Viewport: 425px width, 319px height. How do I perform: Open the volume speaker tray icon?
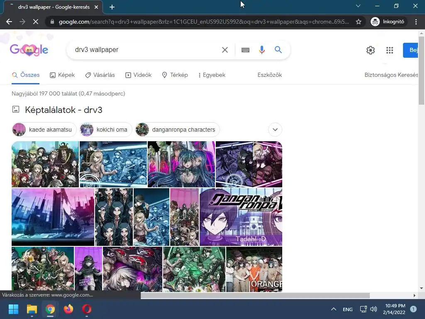[374, 309]
